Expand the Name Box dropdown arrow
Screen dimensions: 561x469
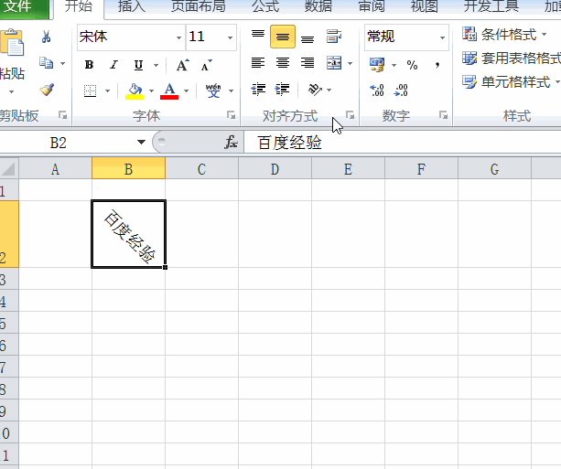pyautogui.click(x=141, y=143)
